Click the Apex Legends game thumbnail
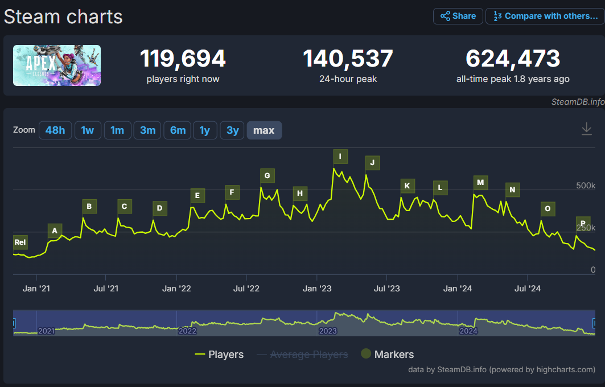The image size is (605, 387). pyautogui.click(x=57, y=65)
